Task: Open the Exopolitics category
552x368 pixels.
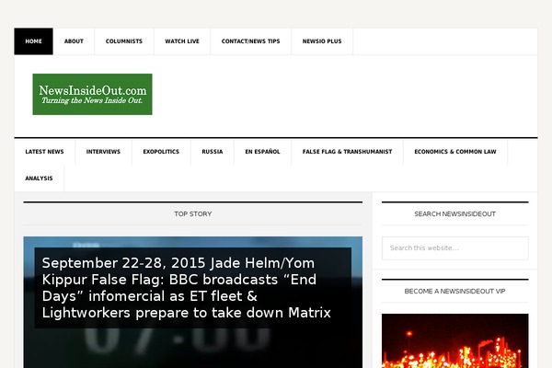Action: tap(161, 152)
